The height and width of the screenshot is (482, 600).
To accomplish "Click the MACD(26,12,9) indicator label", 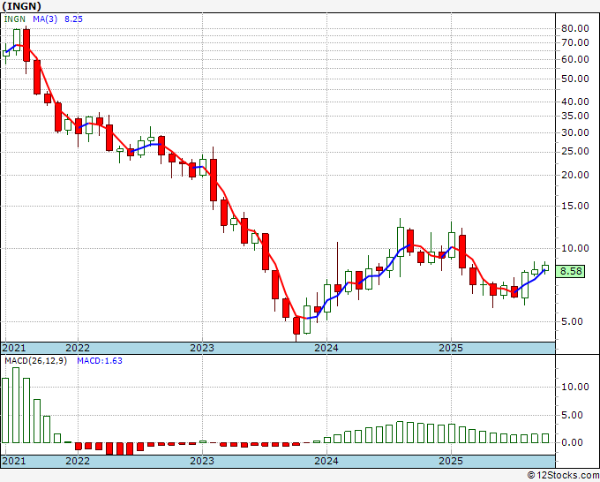I will click(x=35, y=361).
